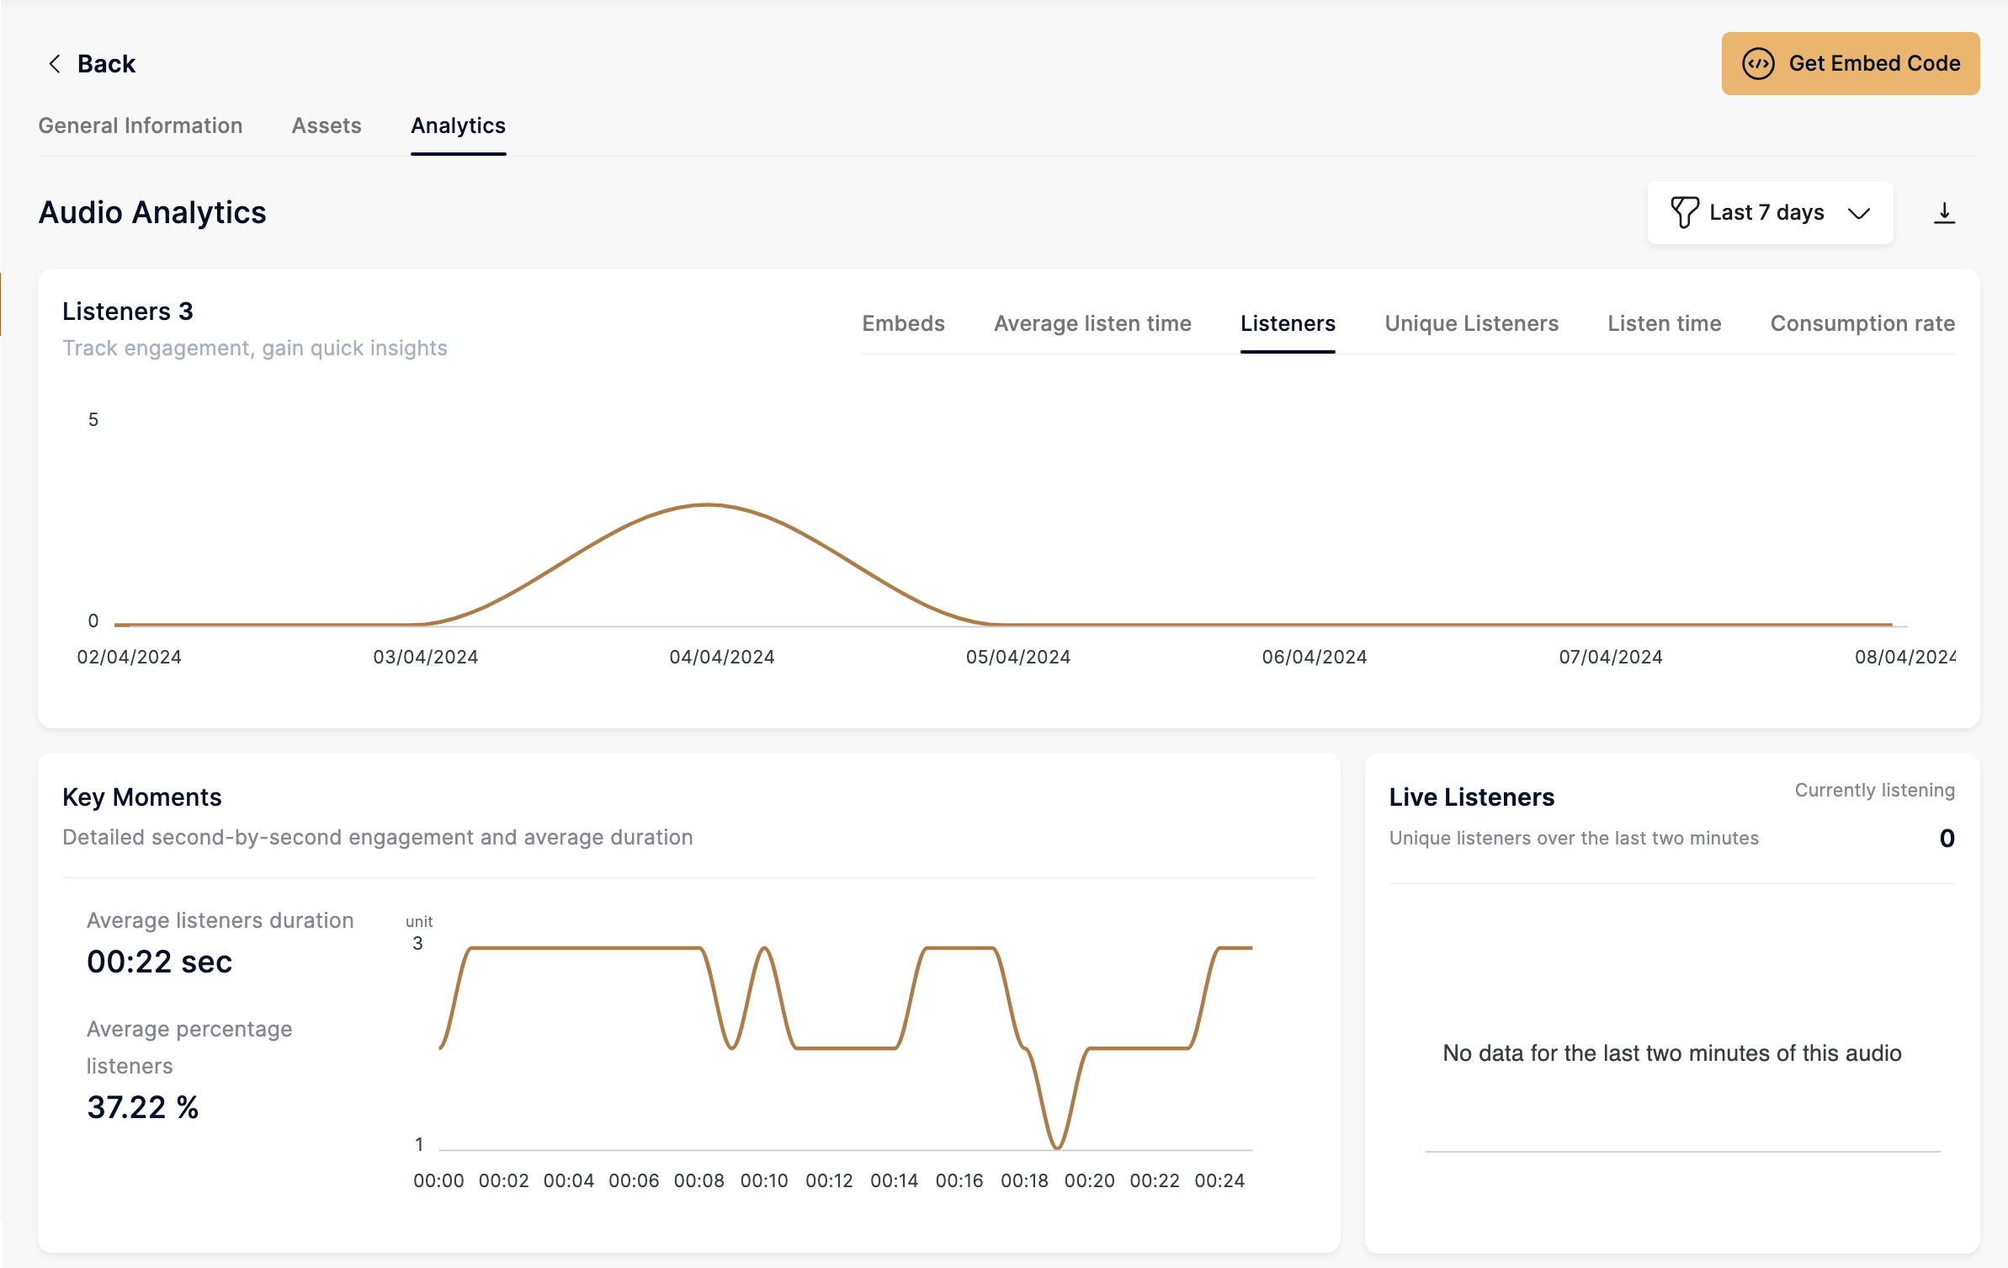Click the Last 7 days filter label
This screenshot has width=2008, height=1268.
(1766, 213)
